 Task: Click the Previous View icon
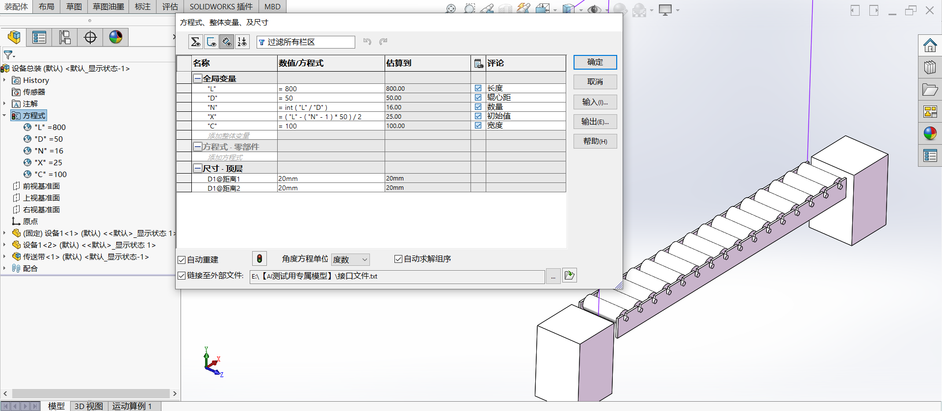click(487, 9)
